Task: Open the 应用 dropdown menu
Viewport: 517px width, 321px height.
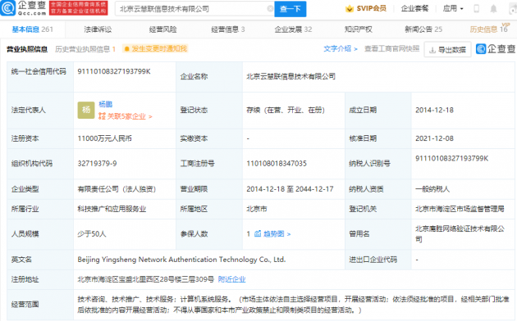Action: 453,8
